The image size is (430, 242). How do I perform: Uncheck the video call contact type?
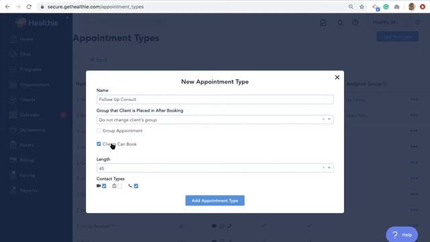[104, 186]
